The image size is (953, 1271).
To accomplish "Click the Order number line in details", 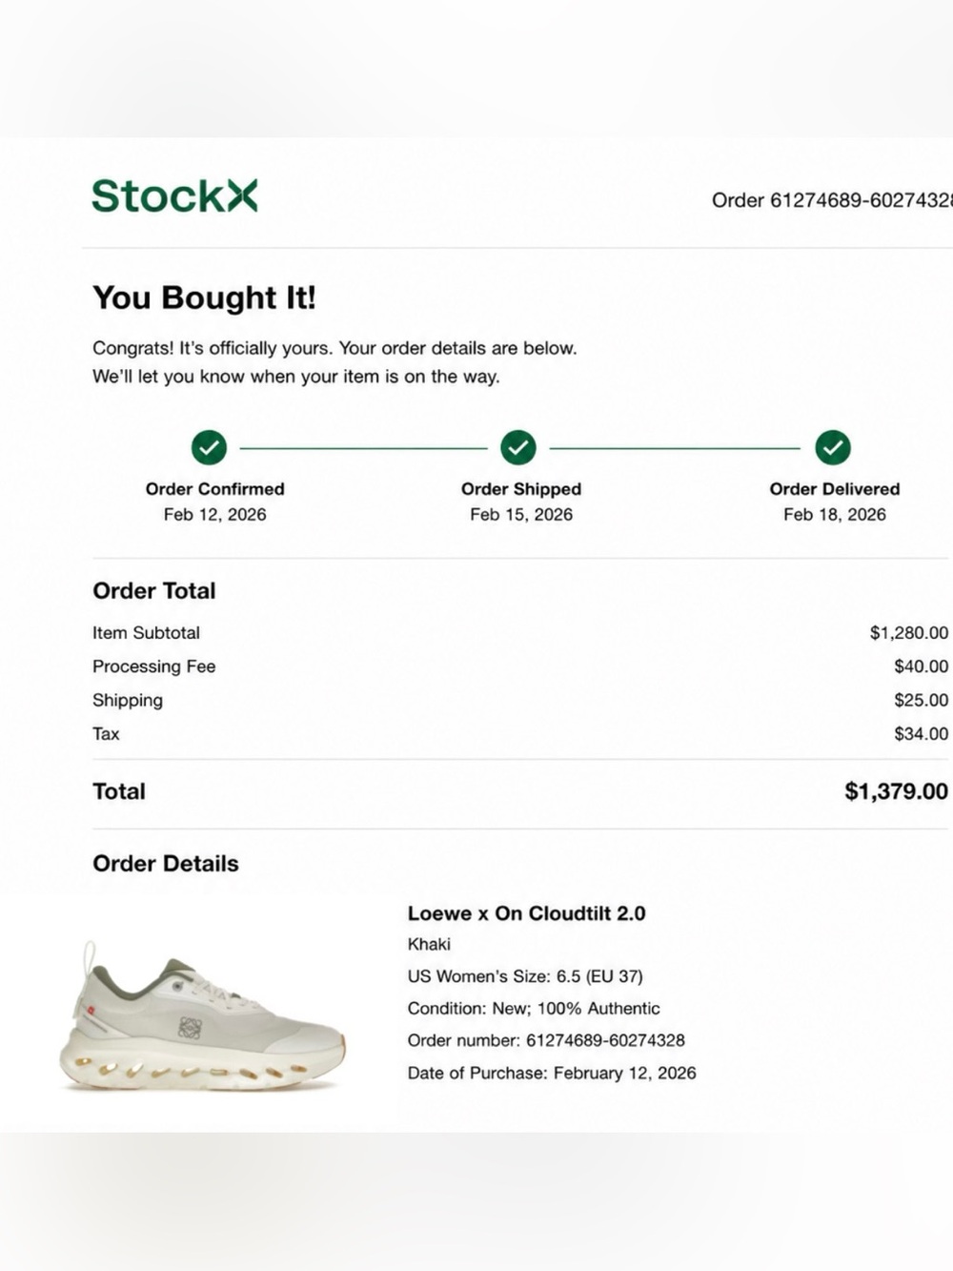I will pyautogui.click(x=546, y=1040).
